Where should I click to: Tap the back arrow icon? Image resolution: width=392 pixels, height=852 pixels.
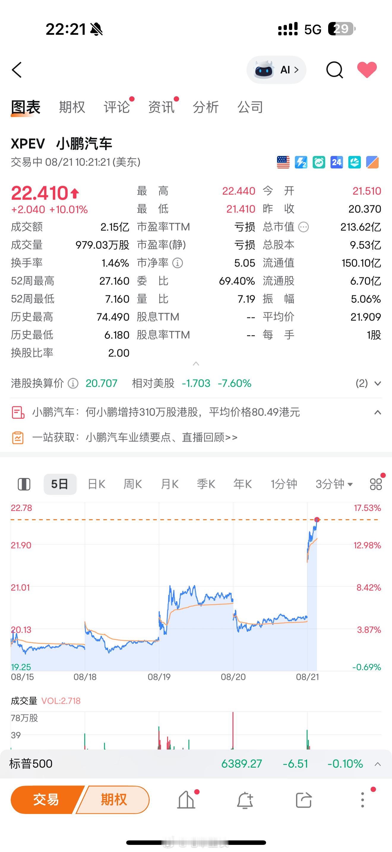[17, 70]
